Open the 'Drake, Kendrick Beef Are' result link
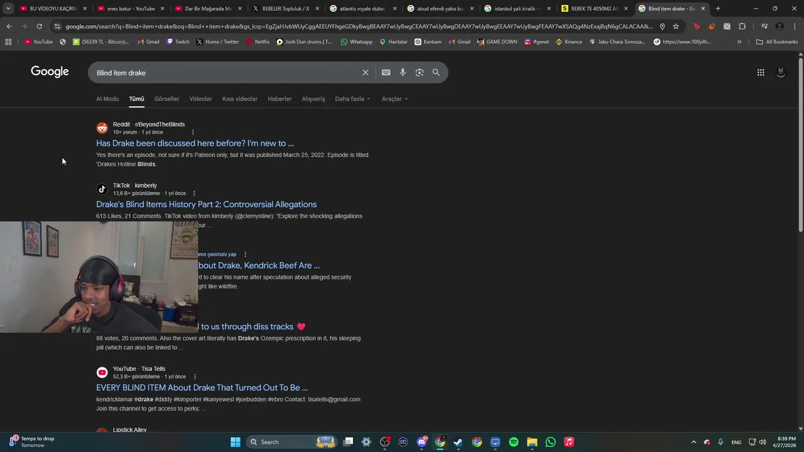 pyautogui.click(x=259, y=266)
